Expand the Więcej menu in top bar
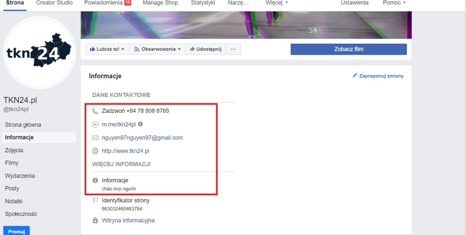The width and height of the screenshot is (466, 235). pos(277,3)
